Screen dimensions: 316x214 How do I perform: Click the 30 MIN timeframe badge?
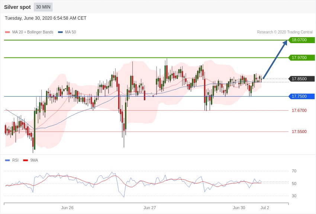click(43, 7)
